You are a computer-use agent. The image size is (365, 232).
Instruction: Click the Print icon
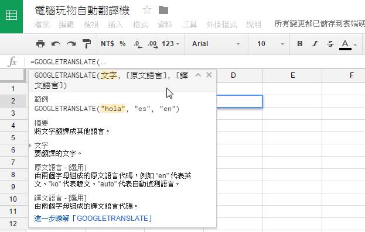coord(40,44)
